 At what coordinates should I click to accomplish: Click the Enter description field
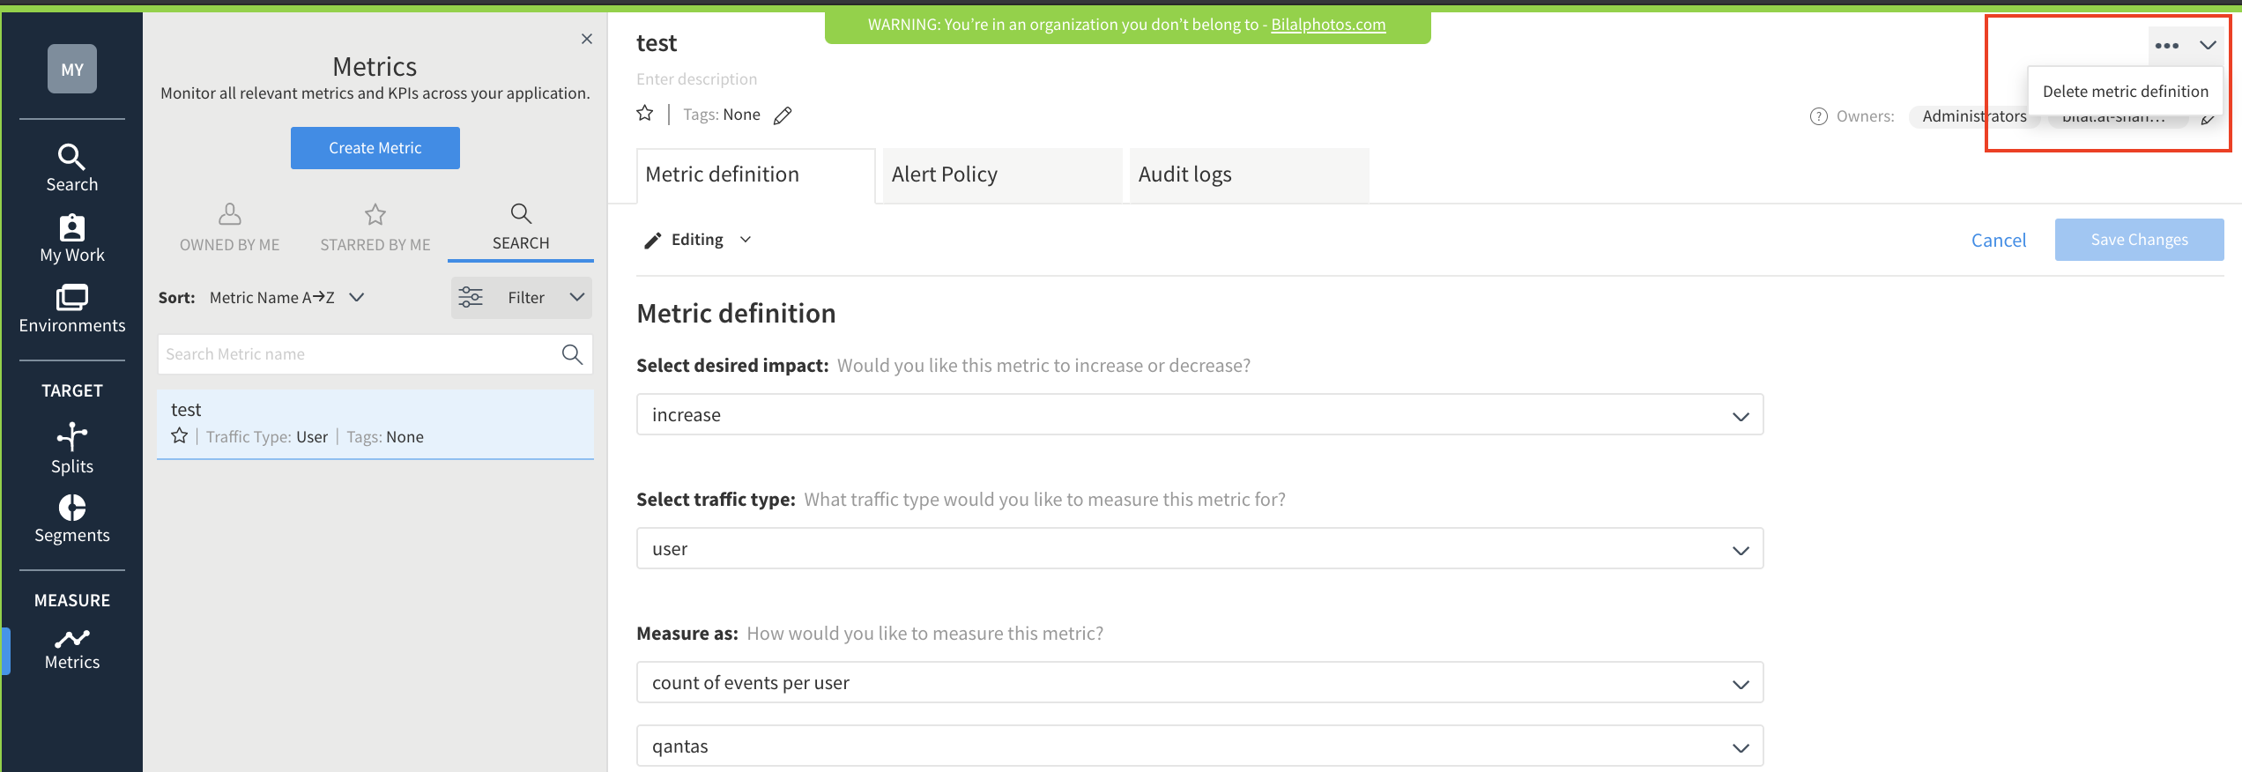point(697,79)
